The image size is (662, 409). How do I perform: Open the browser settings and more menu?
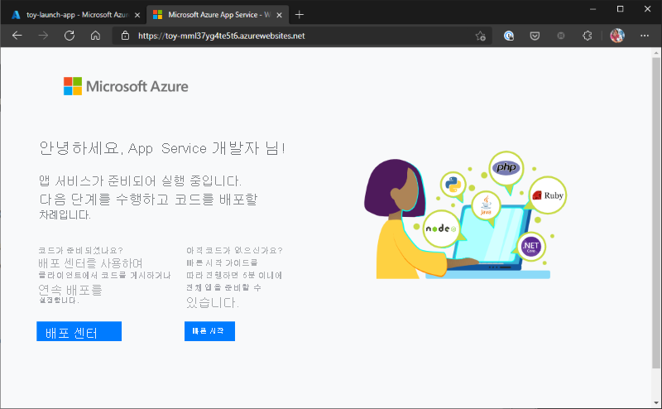(x=645, y=36)
